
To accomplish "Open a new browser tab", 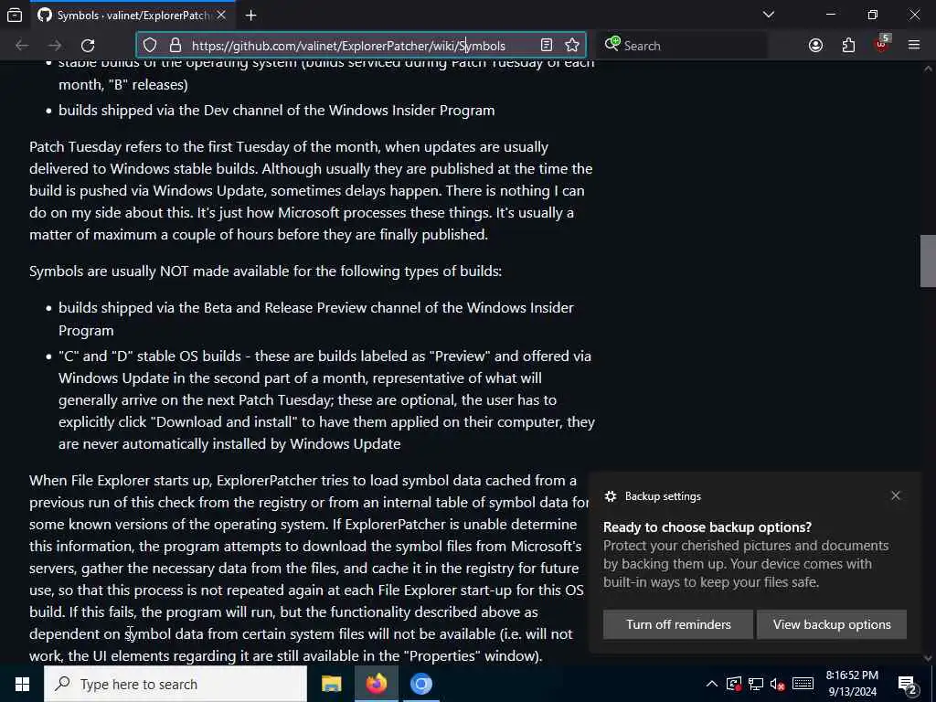I will (251, 15).
